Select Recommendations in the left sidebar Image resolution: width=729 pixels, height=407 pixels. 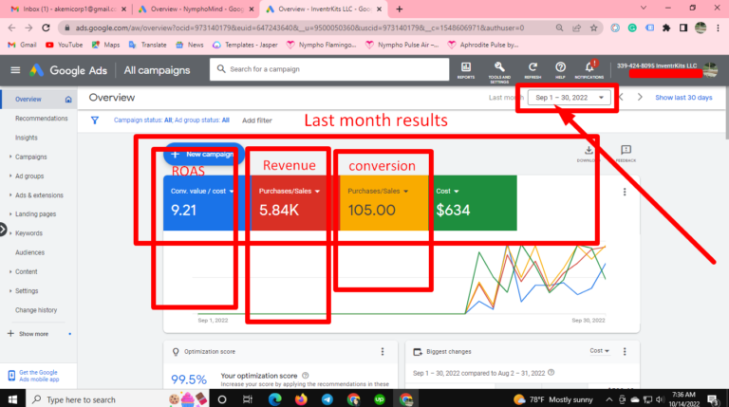pyautogui.click(x=42, y=118)
